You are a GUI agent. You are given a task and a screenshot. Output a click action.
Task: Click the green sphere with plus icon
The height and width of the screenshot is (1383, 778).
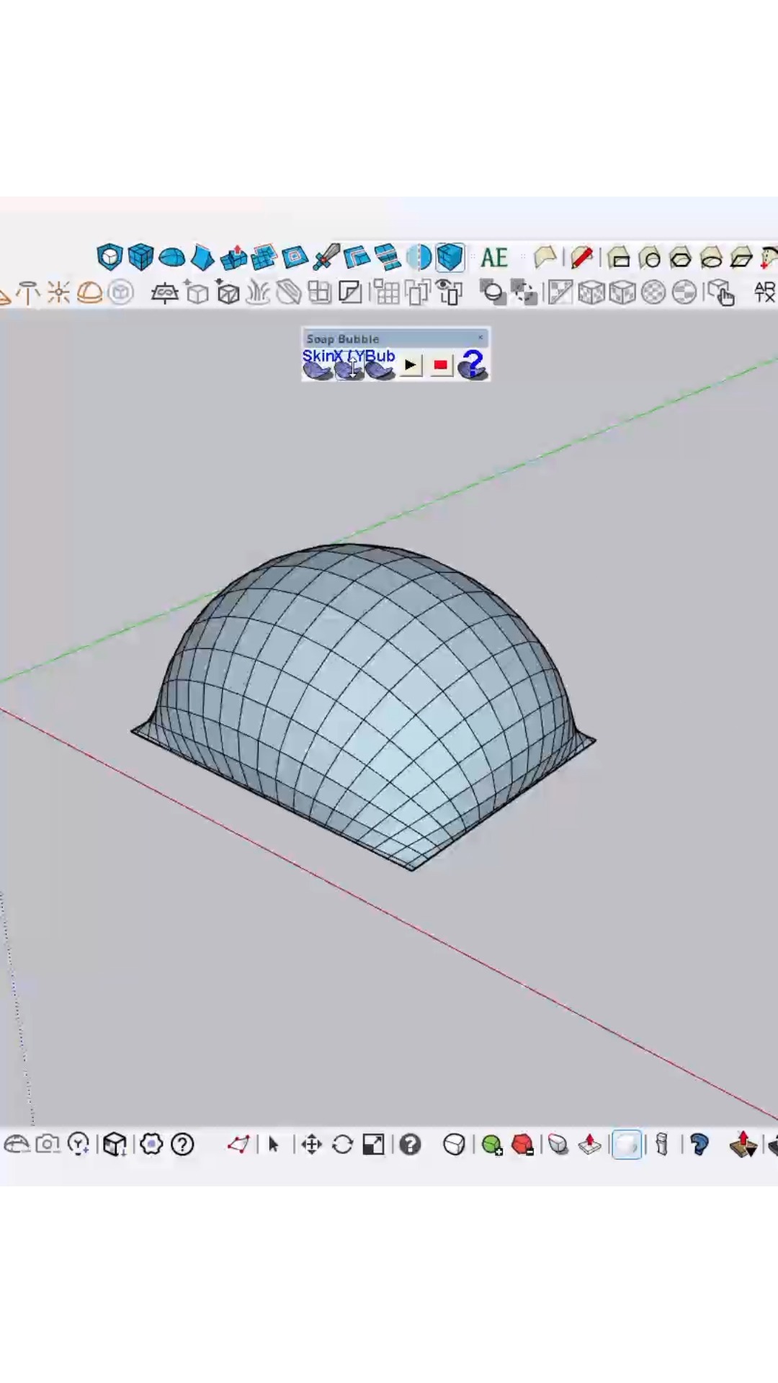(x=492, y=1145)
